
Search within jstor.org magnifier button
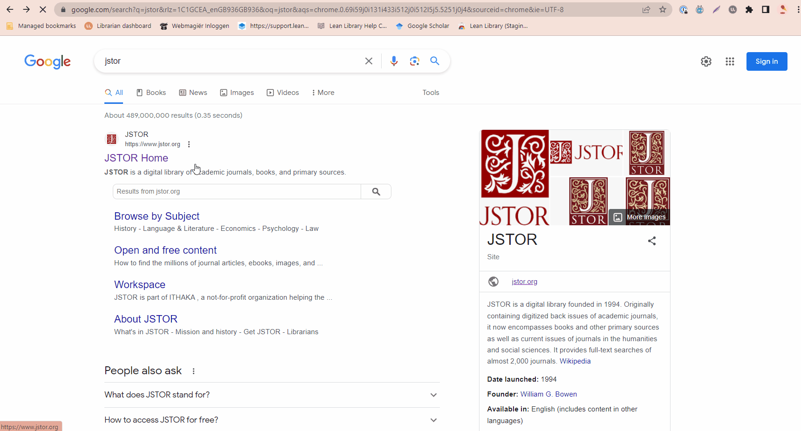click(x=376, y=191)
